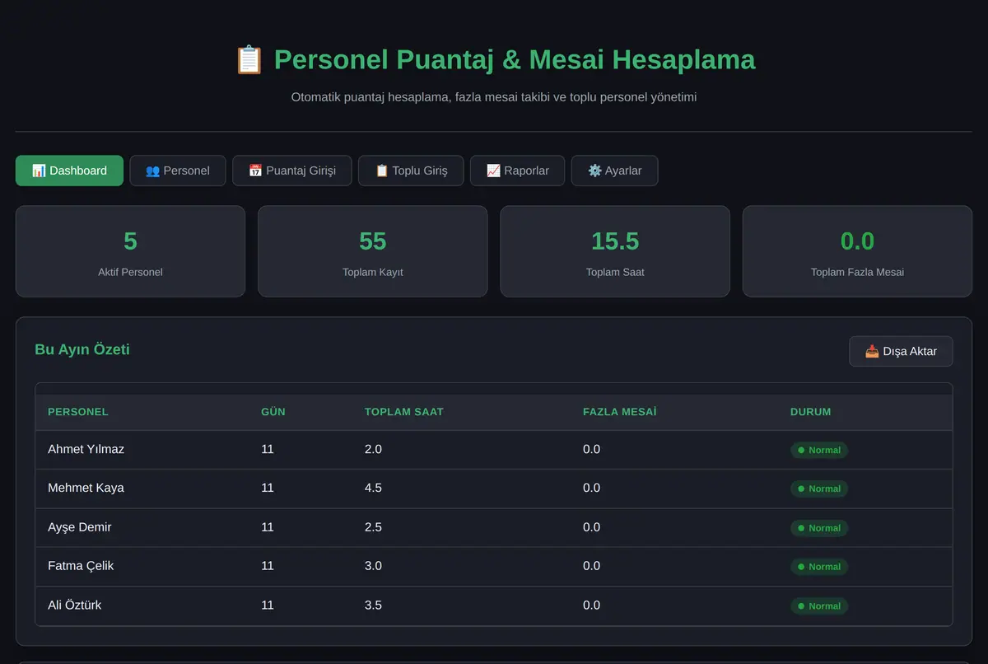
Task: Open the Puantaj Girişi tab
Action: click(292, 171)
